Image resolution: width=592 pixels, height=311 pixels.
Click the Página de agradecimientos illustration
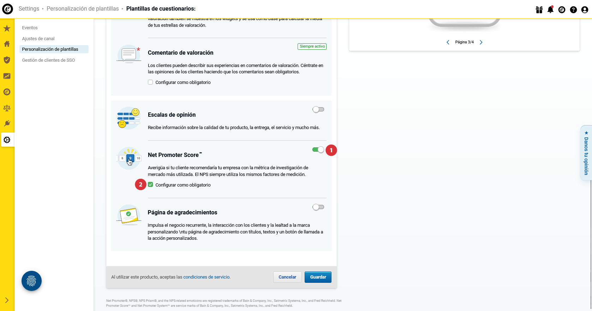point(129,215)
